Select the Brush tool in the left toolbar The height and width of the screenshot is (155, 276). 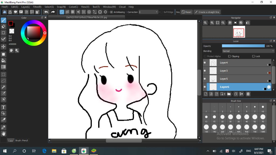click(x=3, y=20)
